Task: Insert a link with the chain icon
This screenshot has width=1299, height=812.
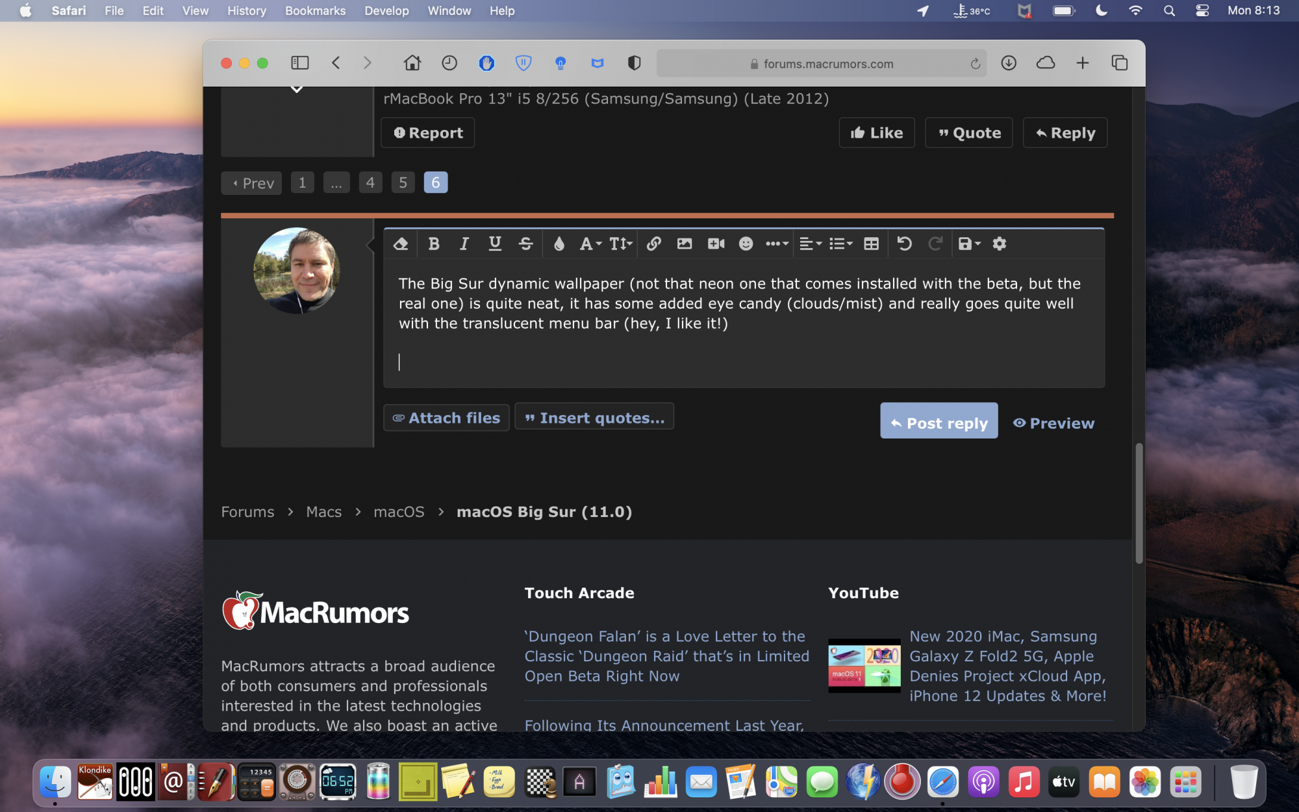Action: click(x=654, y=244)
